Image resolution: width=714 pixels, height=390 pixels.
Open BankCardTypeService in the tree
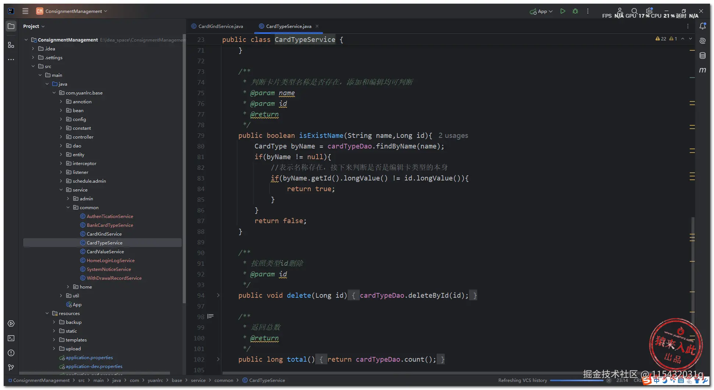(110, 225)
